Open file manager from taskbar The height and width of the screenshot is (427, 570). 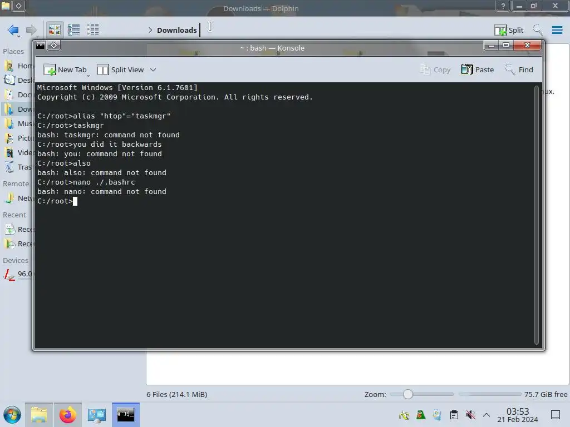(39, 415)
